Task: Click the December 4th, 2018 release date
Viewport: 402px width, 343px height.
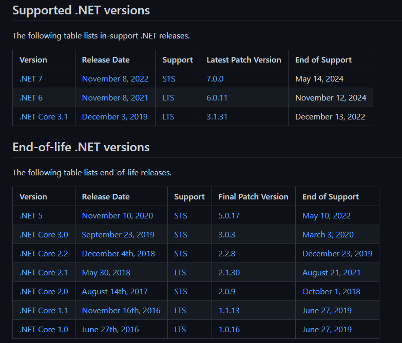Action: click(x=118, y=254)
